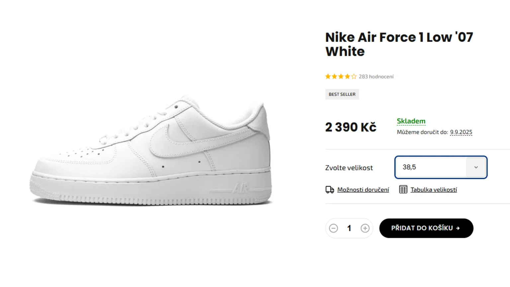The height and width of the screenshot is (287, 510).
Task: Decrease quantity with the minus icon
Action: (x=333, y=228)
